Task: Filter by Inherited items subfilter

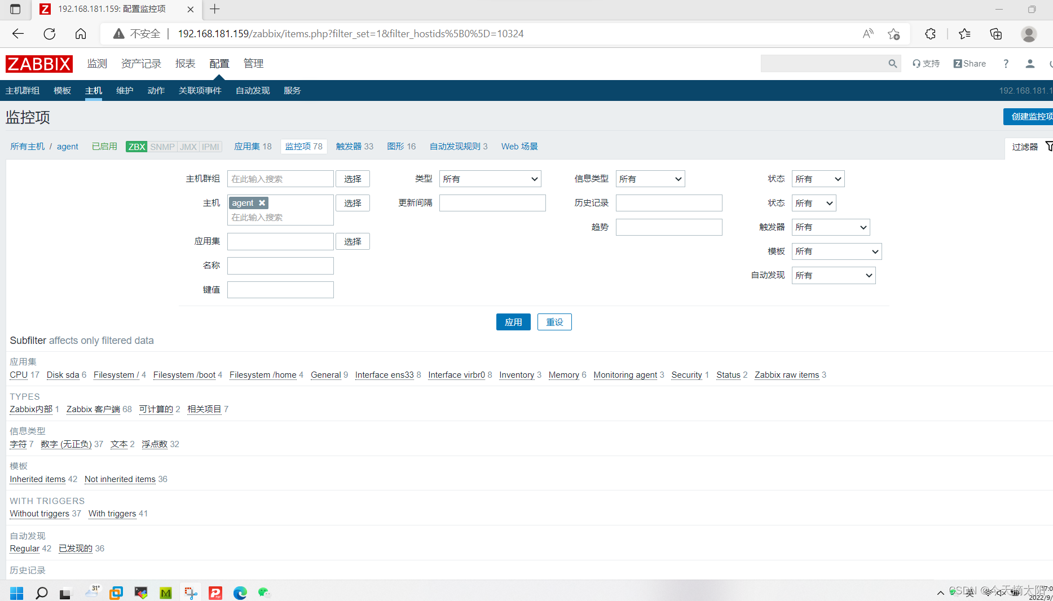Action: tap(38, 479)
